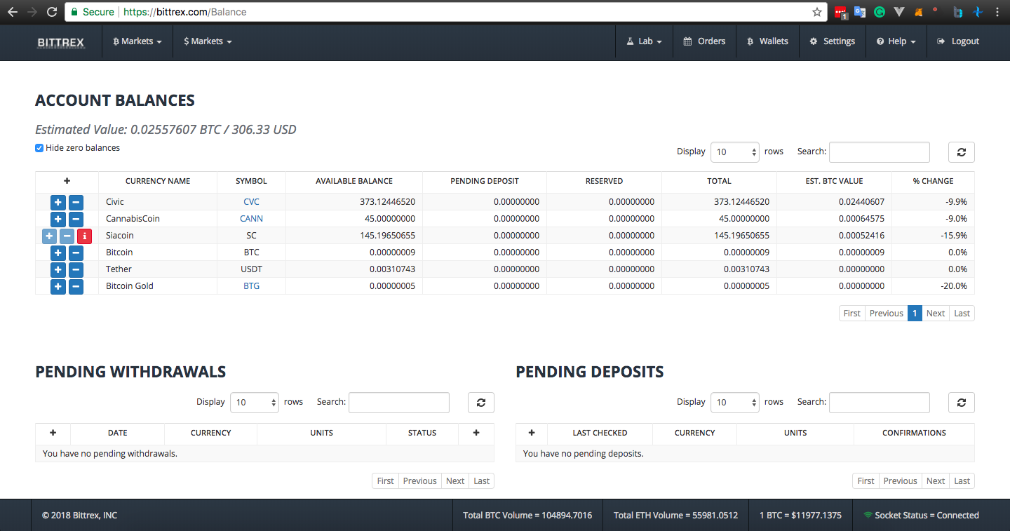Click the withdraw minus button for Bitcoin Gold
Image resolution: width=1010 pixels, height=531 pixels.
coord(76,286)
